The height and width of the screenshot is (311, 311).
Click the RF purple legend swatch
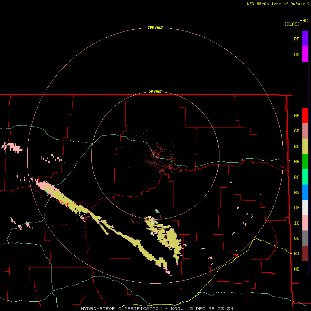[x=305, y=38]
